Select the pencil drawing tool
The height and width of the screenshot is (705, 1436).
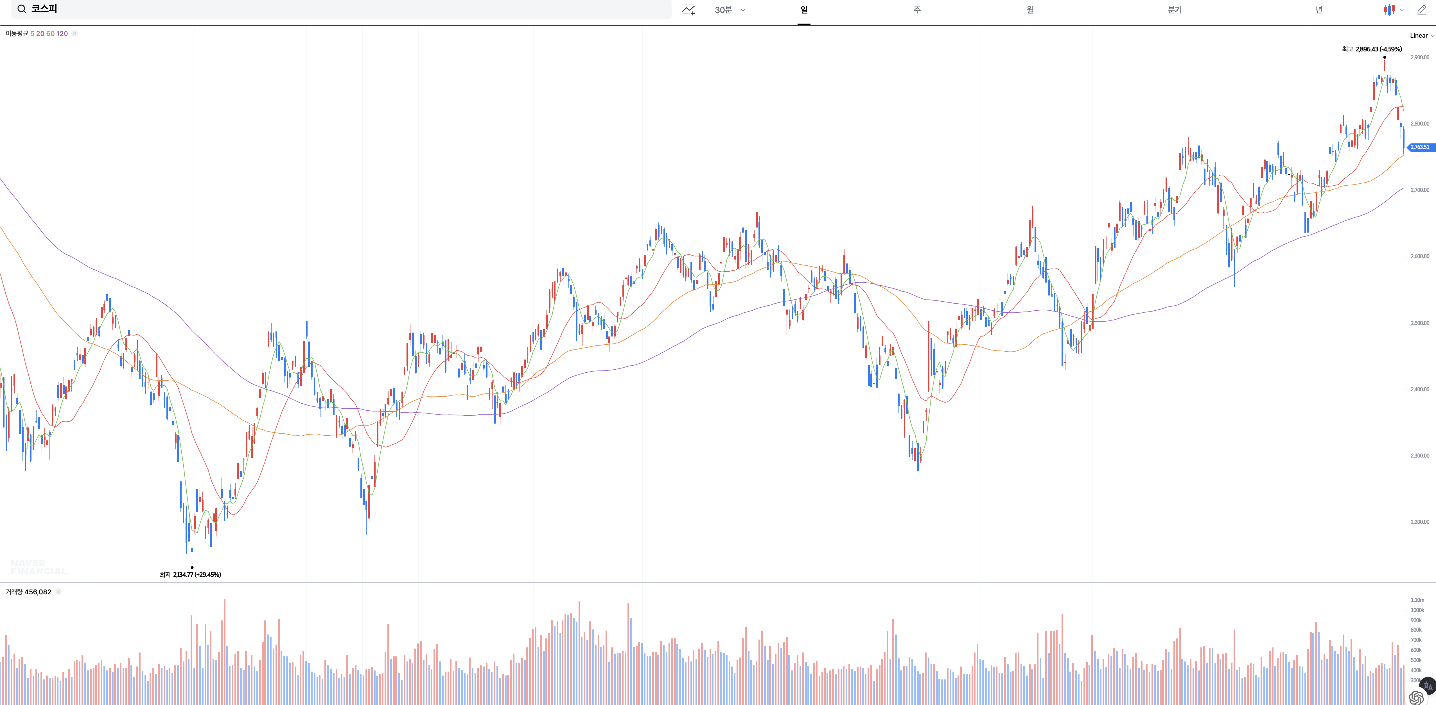click(x=1421, y=10)
